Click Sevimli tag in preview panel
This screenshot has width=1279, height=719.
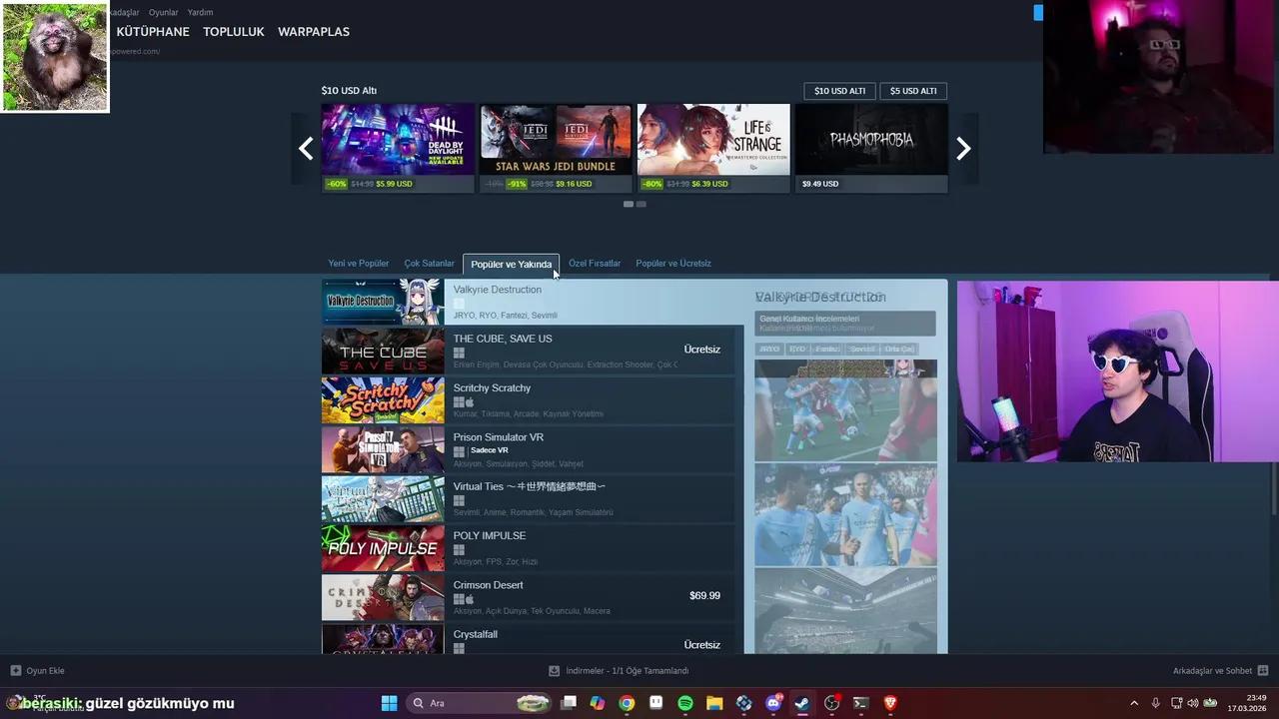pos(861,350)
